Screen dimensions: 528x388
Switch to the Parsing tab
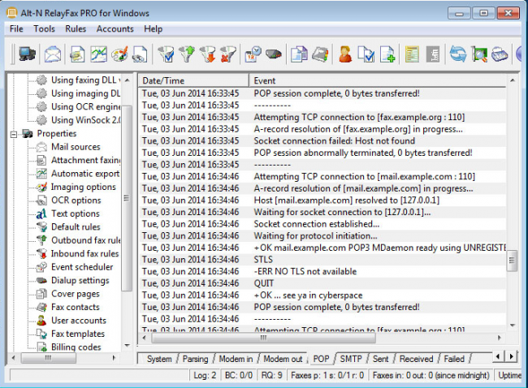[195, 359]
